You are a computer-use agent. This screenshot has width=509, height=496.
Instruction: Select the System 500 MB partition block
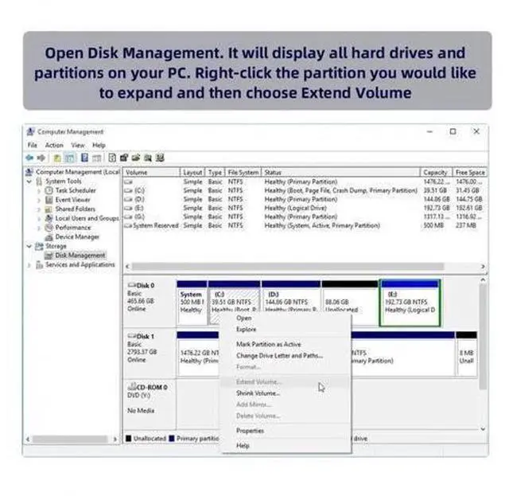(x=192, y=303)
